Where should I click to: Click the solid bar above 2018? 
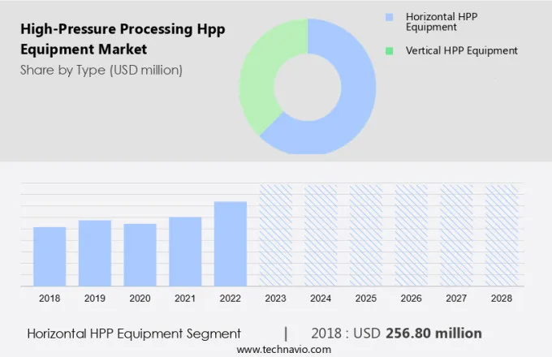(x=50, y=256)
